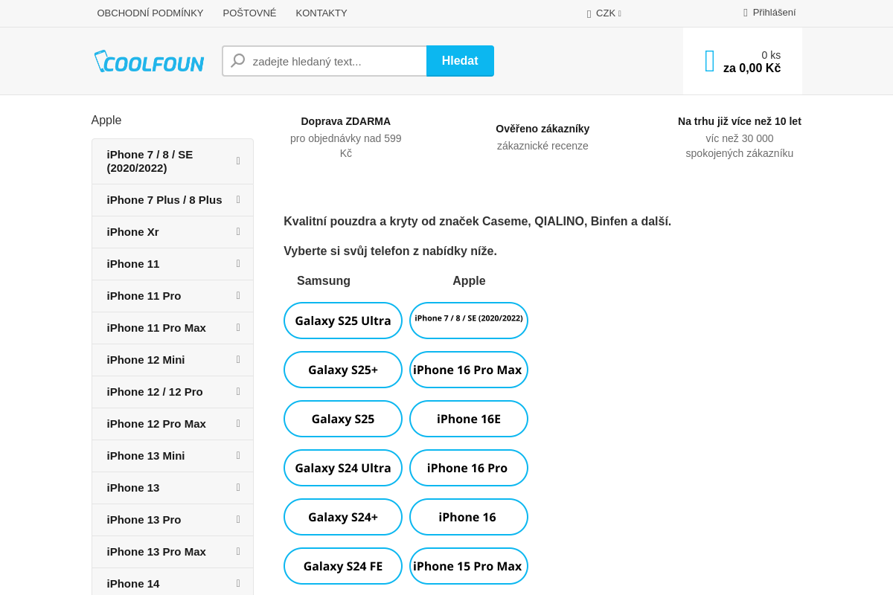Expand iPhone 11 Pro Max category arrow
The image size is (893, 595).
pos(238,328)
